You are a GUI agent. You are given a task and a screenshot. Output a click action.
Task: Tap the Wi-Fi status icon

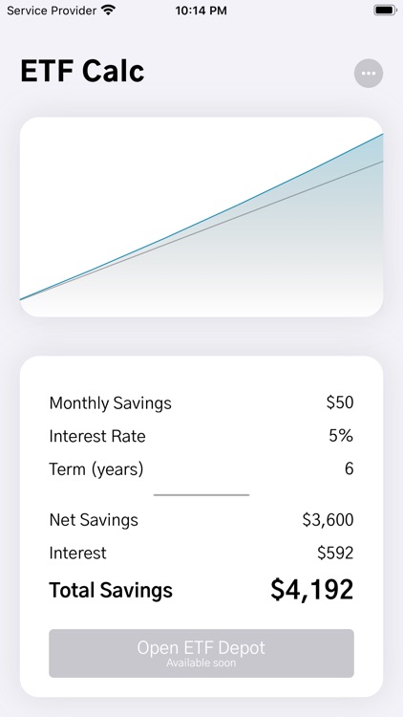click(108, 11)
